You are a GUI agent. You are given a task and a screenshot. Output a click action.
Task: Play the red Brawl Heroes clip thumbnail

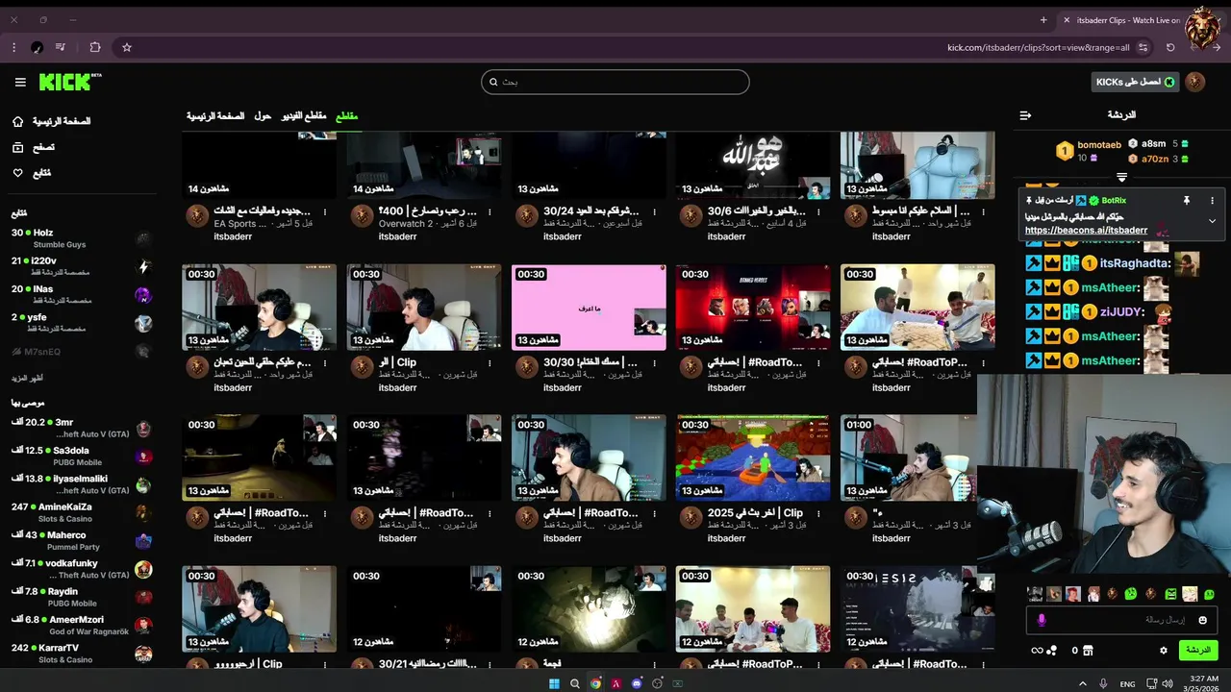(753, 308)
